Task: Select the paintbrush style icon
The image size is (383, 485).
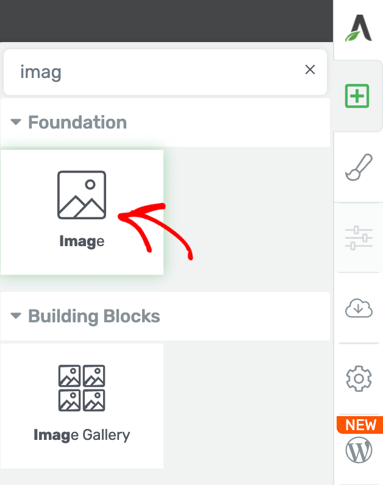Action: pos(359,167)
